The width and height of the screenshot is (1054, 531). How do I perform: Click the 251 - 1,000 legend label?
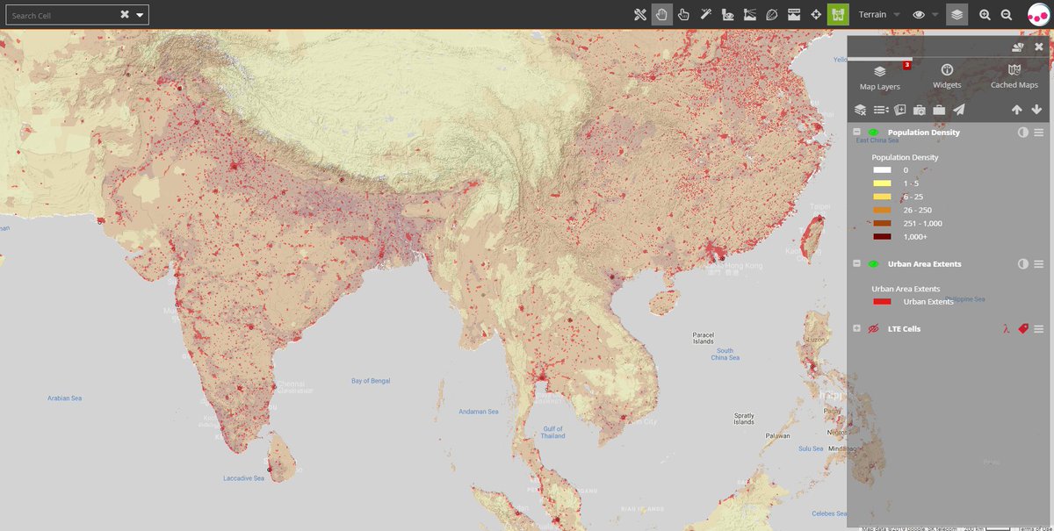(923, 223)
